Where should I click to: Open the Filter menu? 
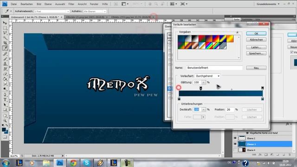[71, 4]
